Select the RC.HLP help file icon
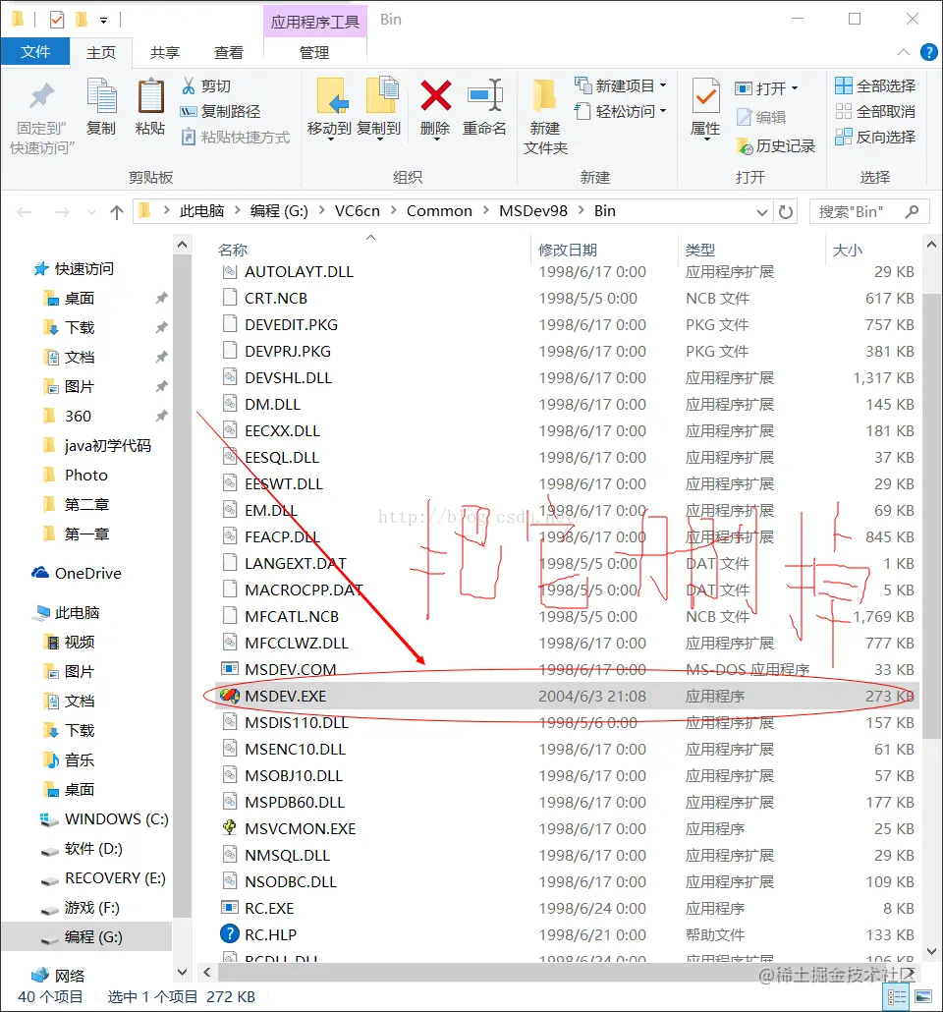The height and width of the screenshot is (1012, 943). (229, 934)
